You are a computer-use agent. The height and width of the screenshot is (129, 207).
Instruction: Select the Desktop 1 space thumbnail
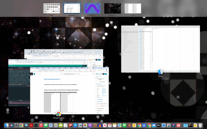(72, 9)
